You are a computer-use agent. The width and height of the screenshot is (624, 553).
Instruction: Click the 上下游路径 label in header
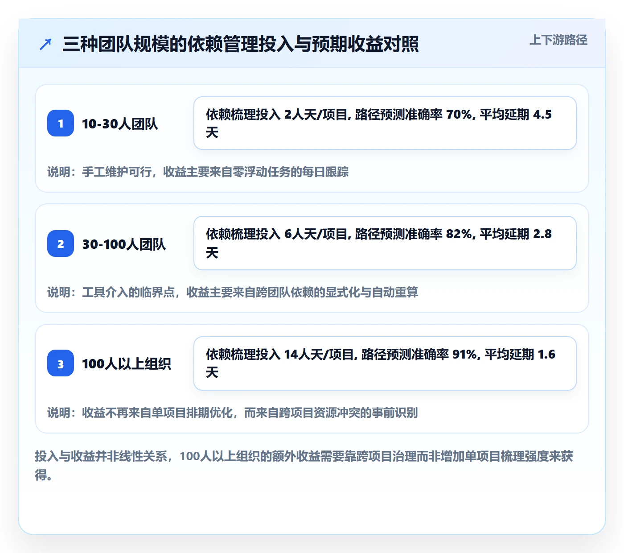pos(558,40)
